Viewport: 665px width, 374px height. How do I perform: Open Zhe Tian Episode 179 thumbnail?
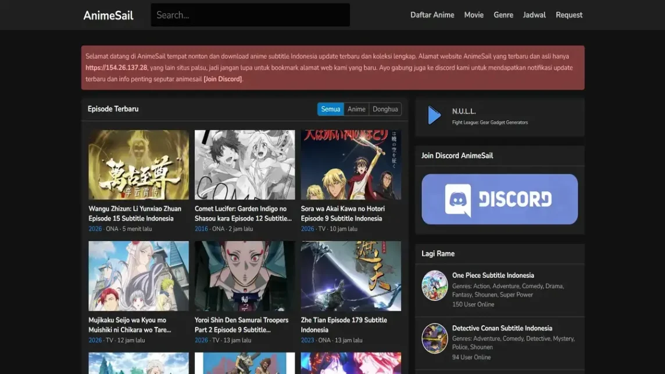click(351, 276)
